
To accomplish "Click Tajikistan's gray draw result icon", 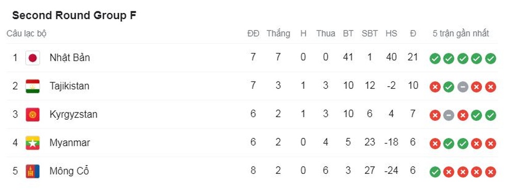I will (x=463, y=87).
